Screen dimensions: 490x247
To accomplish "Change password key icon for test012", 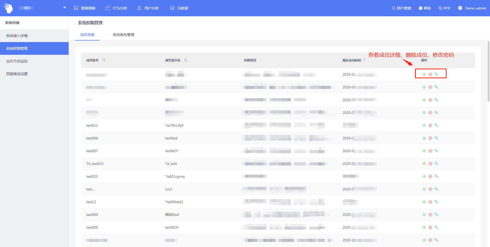I will 436,125.
